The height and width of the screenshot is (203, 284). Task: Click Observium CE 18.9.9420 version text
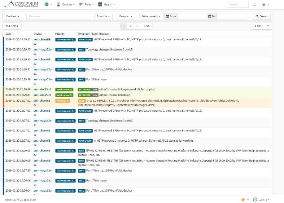point(20,200)
